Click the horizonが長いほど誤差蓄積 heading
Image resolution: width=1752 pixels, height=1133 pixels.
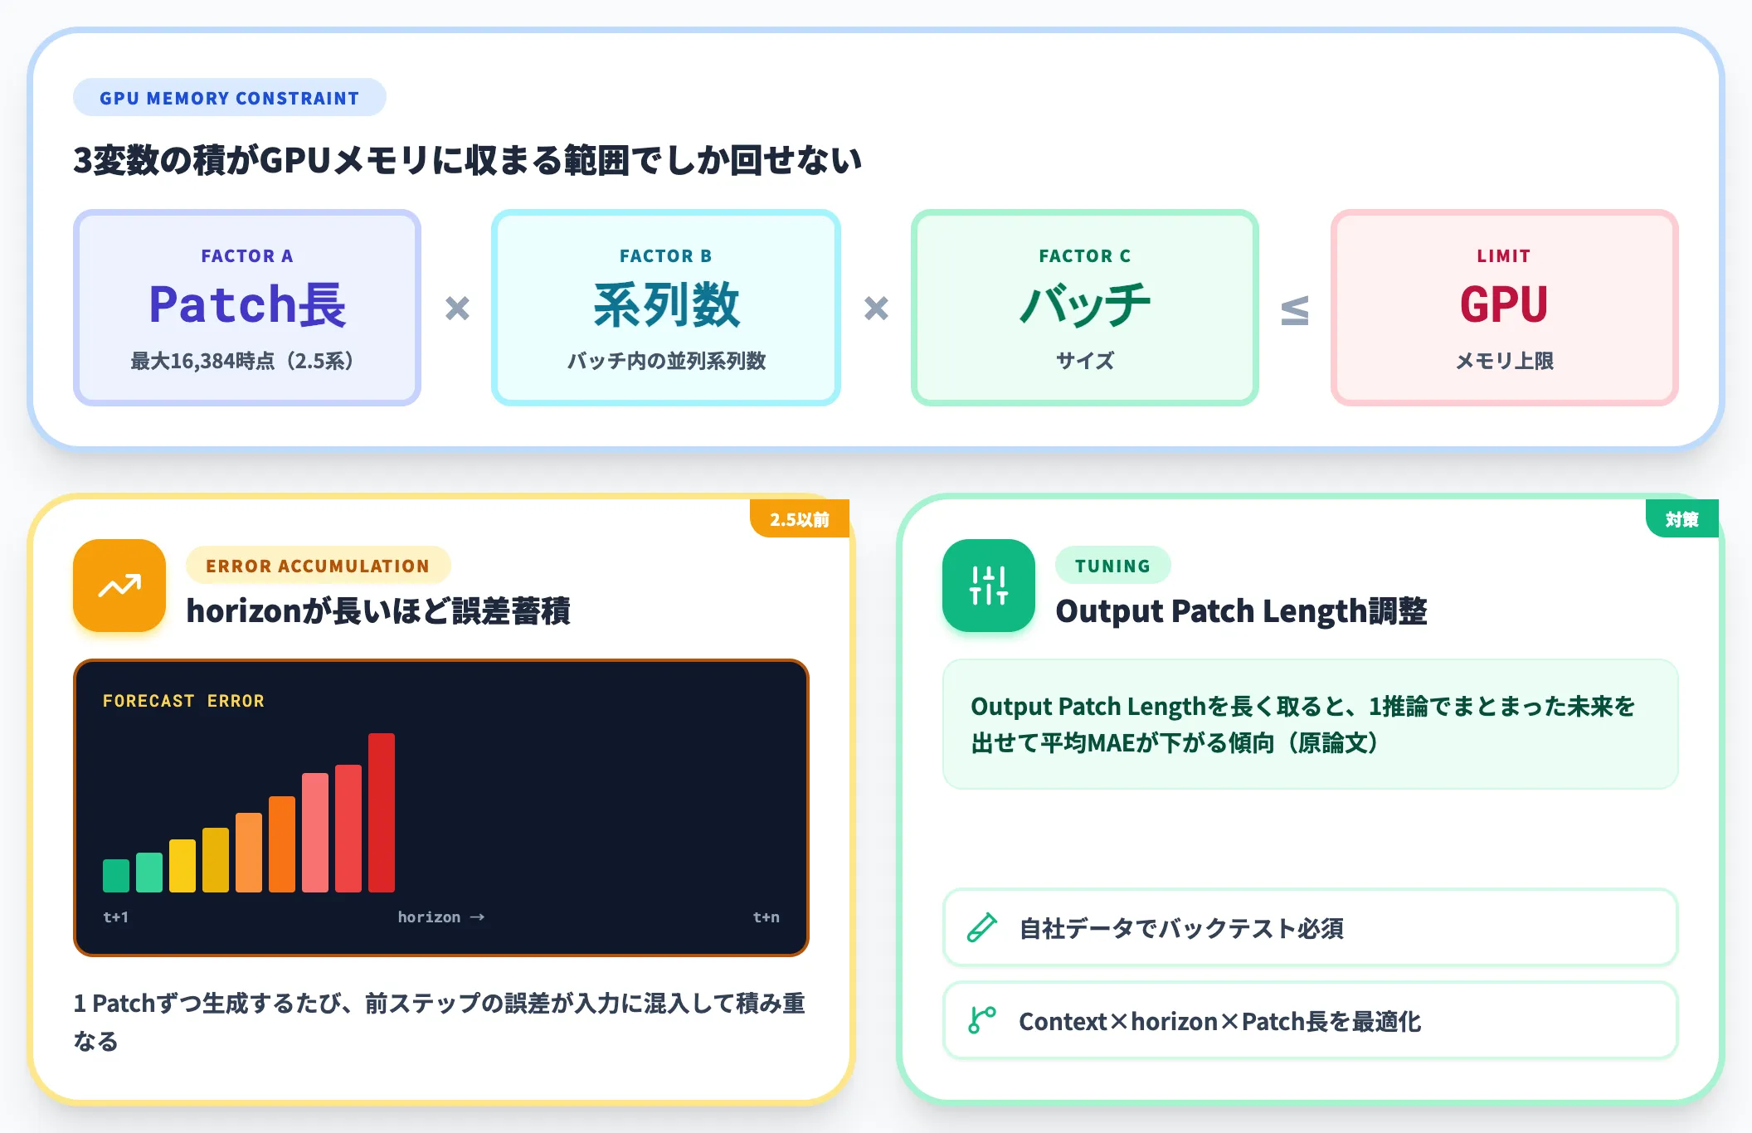[x=378, y=610]
